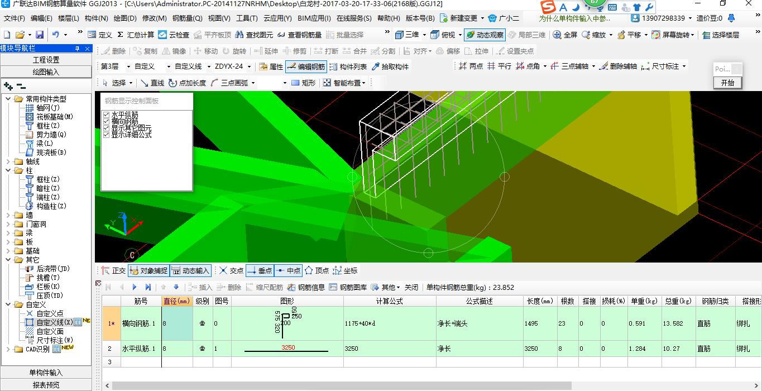The height and width of the screenshot is (391, 762).
Task: Activate the 复制 copy tool
Action: (146, 51)
